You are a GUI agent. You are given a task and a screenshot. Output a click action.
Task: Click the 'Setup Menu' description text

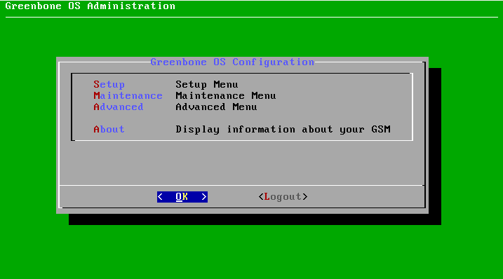tap(207, 85)
